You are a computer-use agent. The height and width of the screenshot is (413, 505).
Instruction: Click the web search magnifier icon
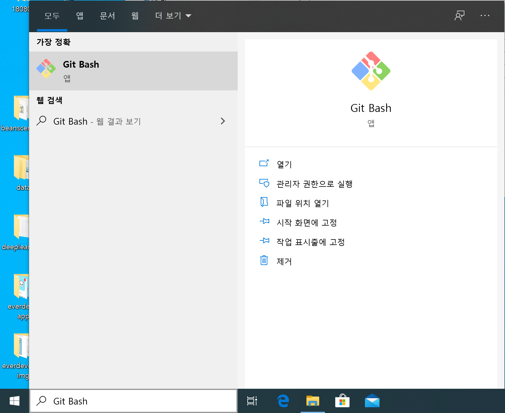42,121
